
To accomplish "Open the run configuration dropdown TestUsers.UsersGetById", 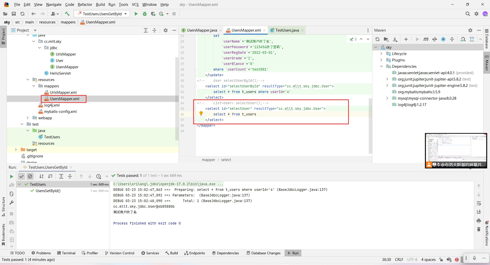I will [102, 14].
